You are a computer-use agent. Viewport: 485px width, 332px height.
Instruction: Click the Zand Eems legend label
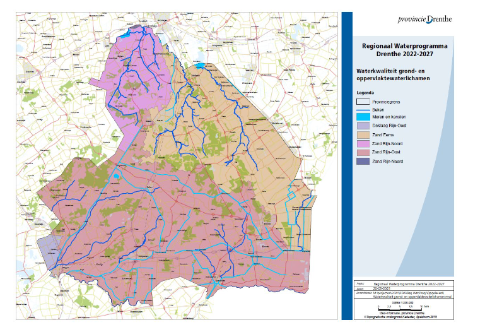pyautogui.click(x=383, y=135)
